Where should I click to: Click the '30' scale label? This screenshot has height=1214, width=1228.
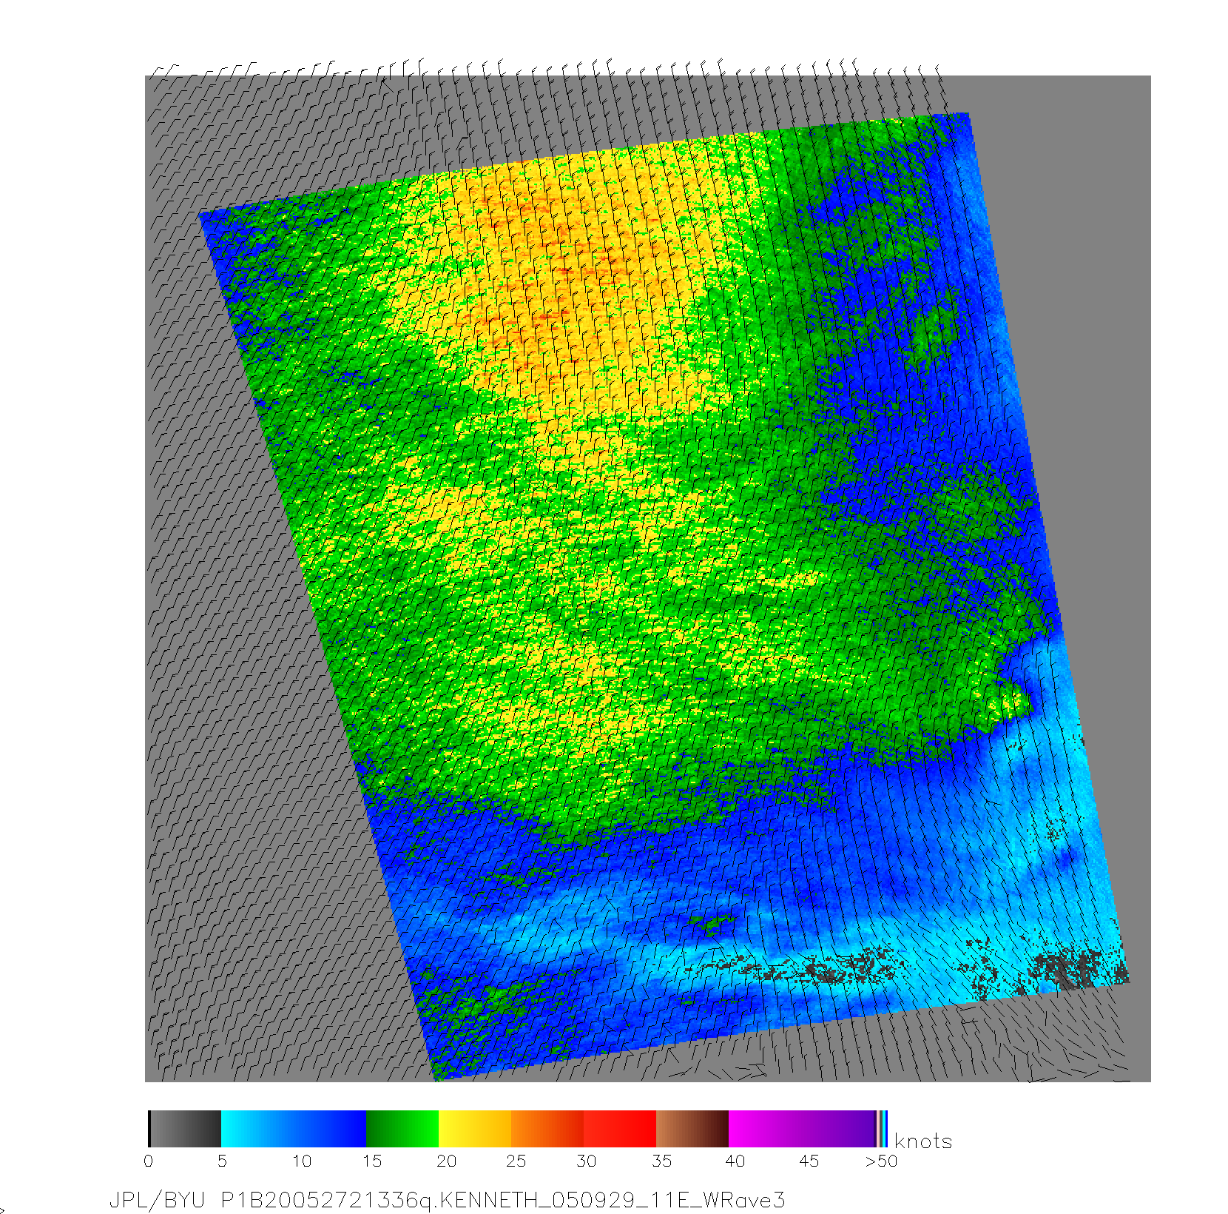click(x=587, y=1161)
